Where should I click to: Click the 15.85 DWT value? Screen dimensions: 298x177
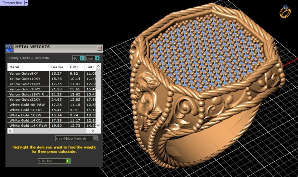point(75,99)
